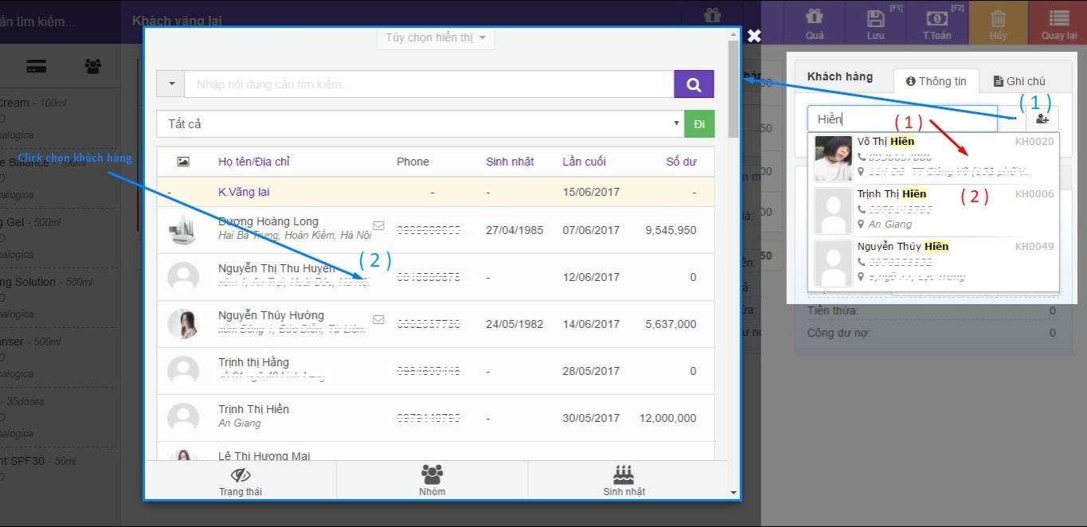Click the purple magnifier search button

click(x=694, y=84)
